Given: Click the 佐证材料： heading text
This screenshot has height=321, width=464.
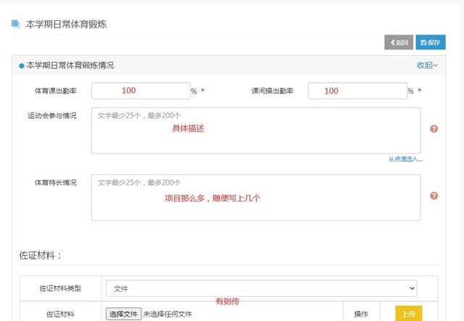Looking at the screenshot, I should 41,255.
